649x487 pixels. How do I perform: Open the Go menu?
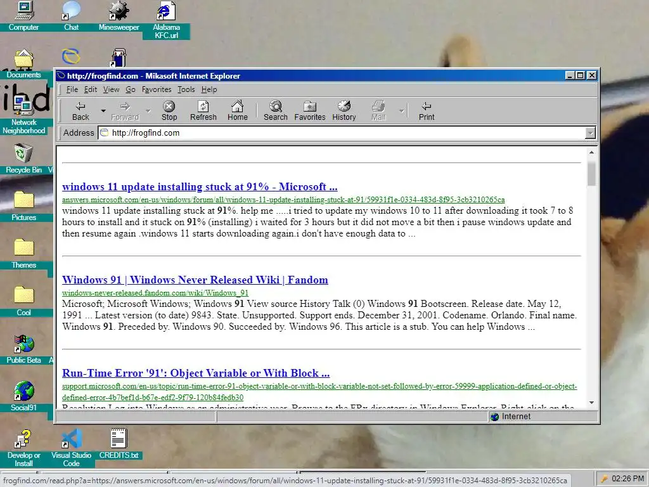click(x=131, y=89)
